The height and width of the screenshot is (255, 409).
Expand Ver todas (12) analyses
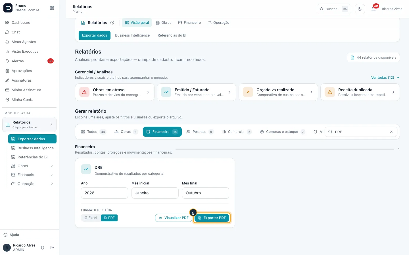click(x=385, y=78)
